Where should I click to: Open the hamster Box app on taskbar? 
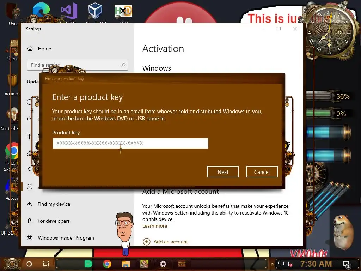point(144,264)
